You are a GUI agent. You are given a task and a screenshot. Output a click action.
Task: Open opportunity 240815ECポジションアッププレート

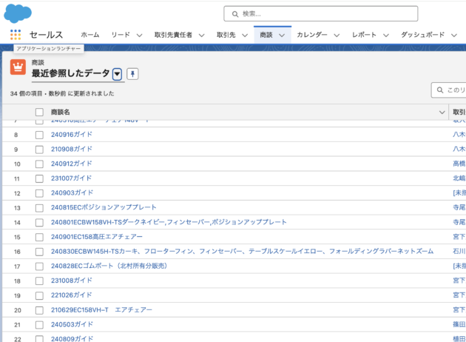click(x=104, y=207)
